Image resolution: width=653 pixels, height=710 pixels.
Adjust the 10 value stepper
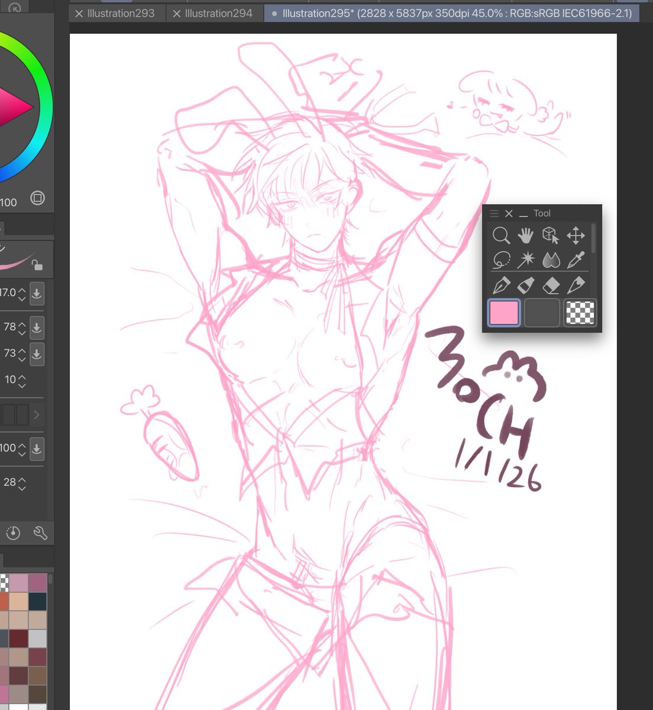coord(22,380)
